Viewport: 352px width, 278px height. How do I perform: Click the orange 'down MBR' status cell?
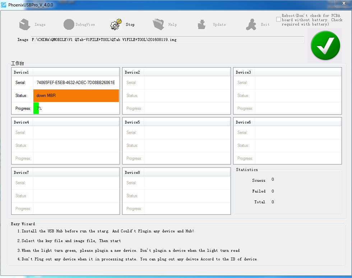(x=76, y=96)
